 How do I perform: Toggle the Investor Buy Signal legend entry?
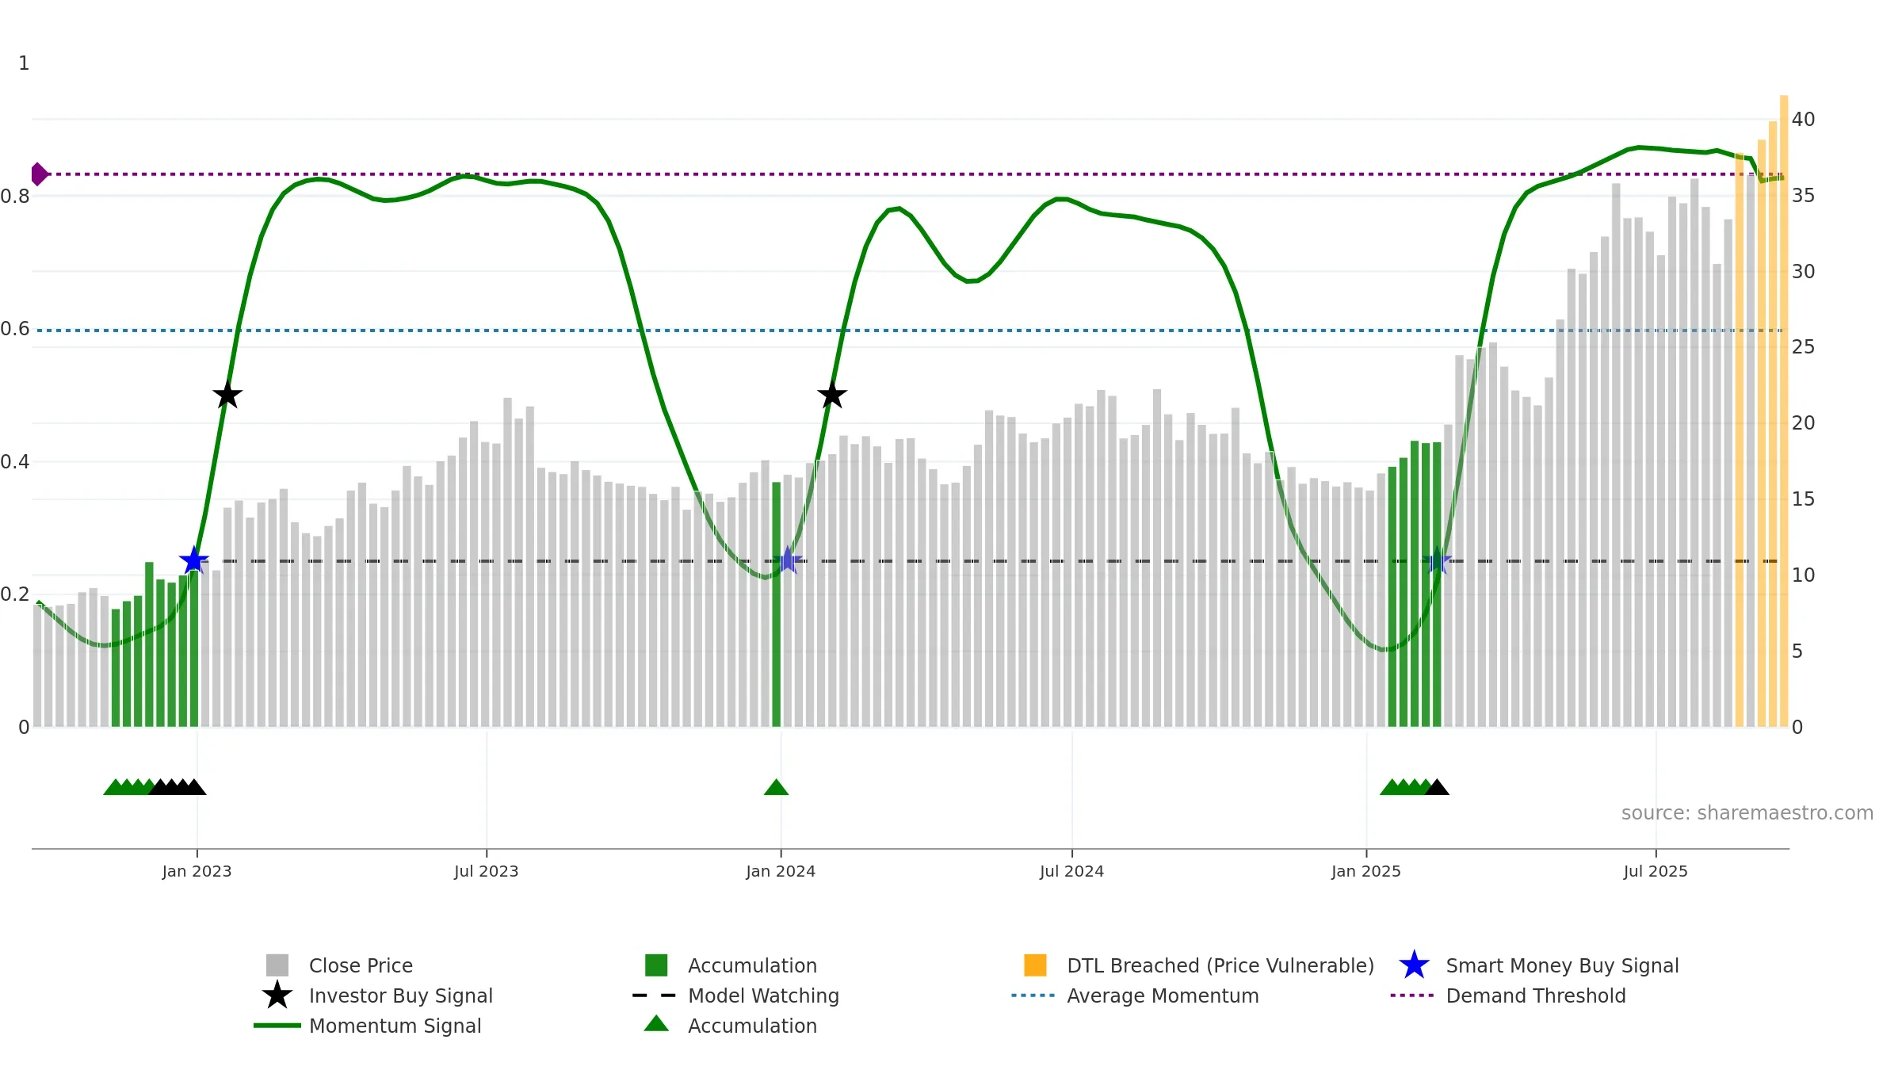point(400,995)
